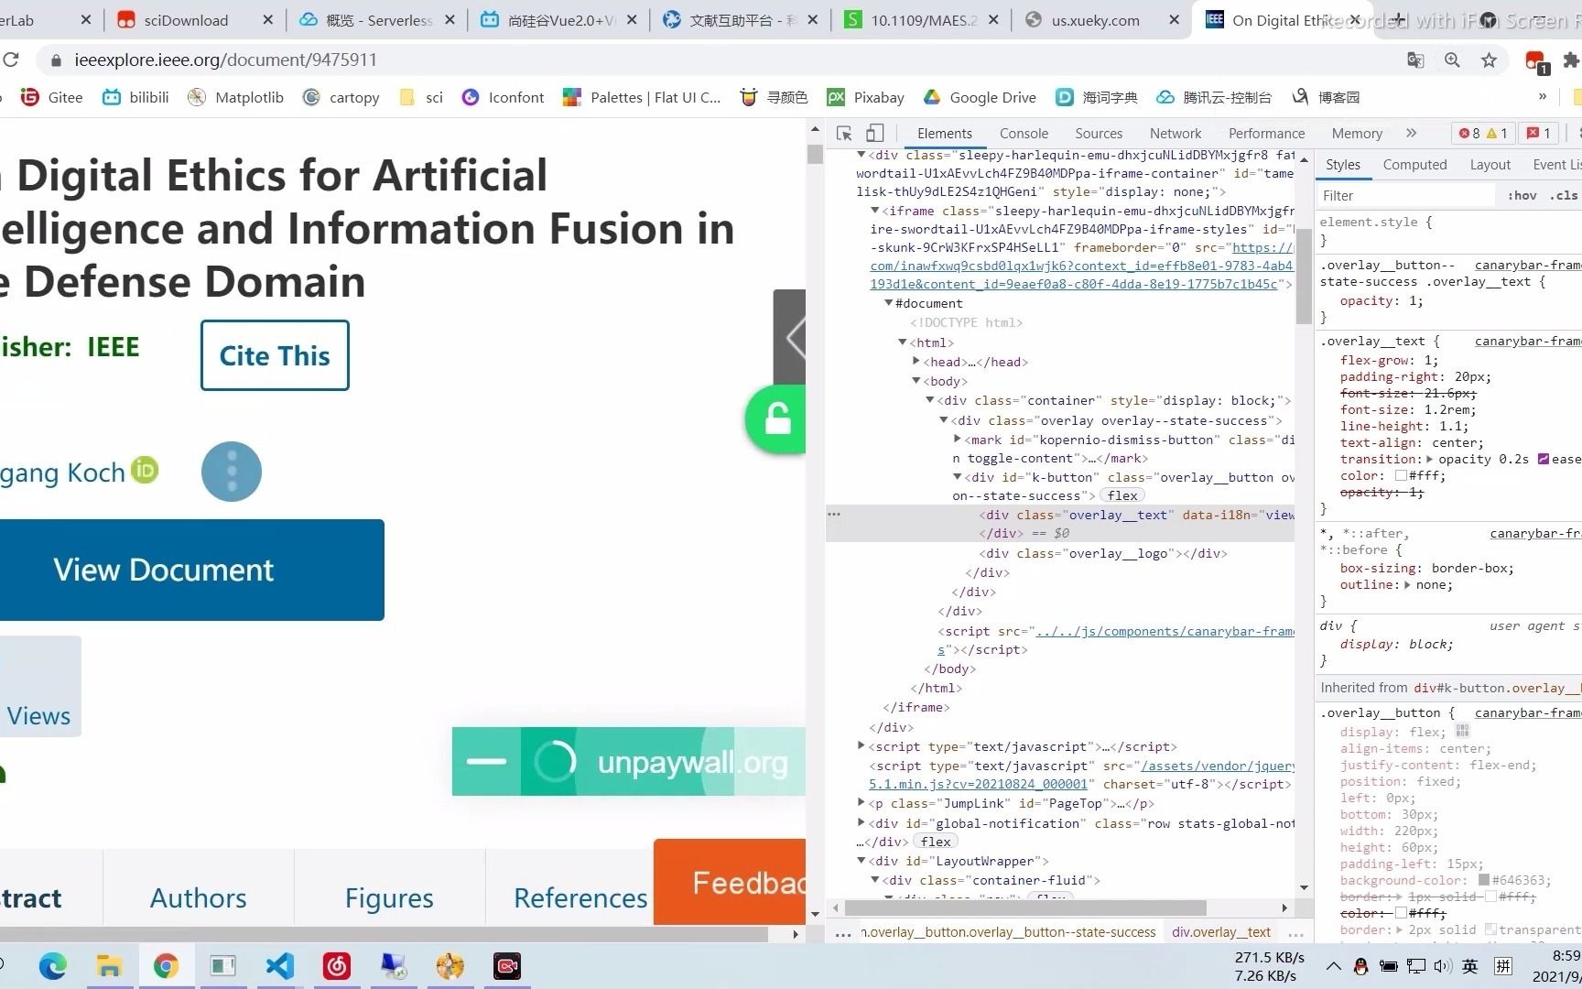This screenshot has height=989, width=1582.
Task: Collapse the div class container node
Action: (929, 400)
